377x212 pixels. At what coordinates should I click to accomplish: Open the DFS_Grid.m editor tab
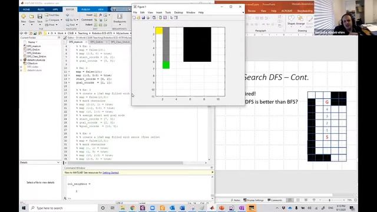point(97,42)
